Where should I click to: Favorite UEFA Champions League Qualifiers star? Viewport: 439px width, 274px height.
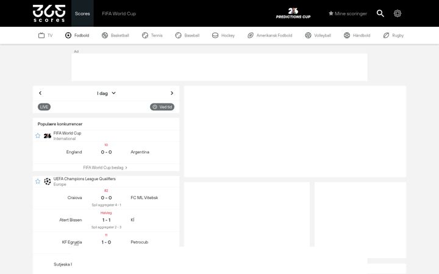38,181
